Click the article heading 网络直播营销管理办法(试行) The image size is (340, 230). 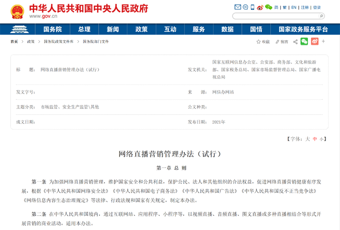[x=170, y=154]
